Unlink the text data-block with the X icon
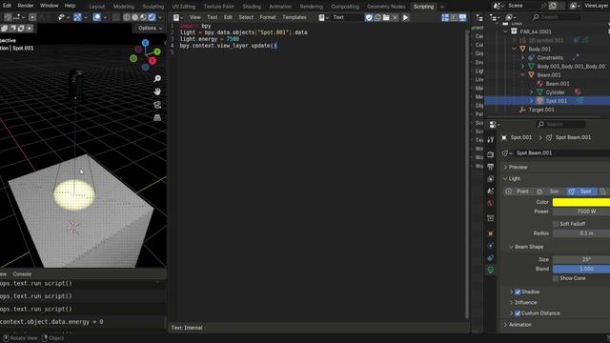The height and width of the screenshot is (343, 610). pyautogui.click(x=395, y=17)
